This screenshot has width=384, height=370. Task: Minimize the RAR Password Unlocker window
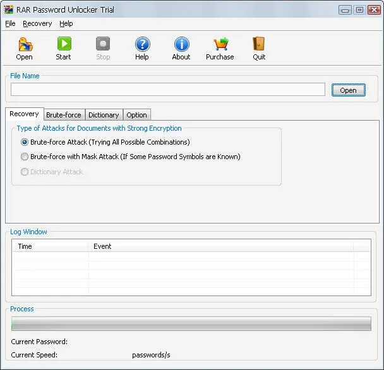click(x=345, y=10)
